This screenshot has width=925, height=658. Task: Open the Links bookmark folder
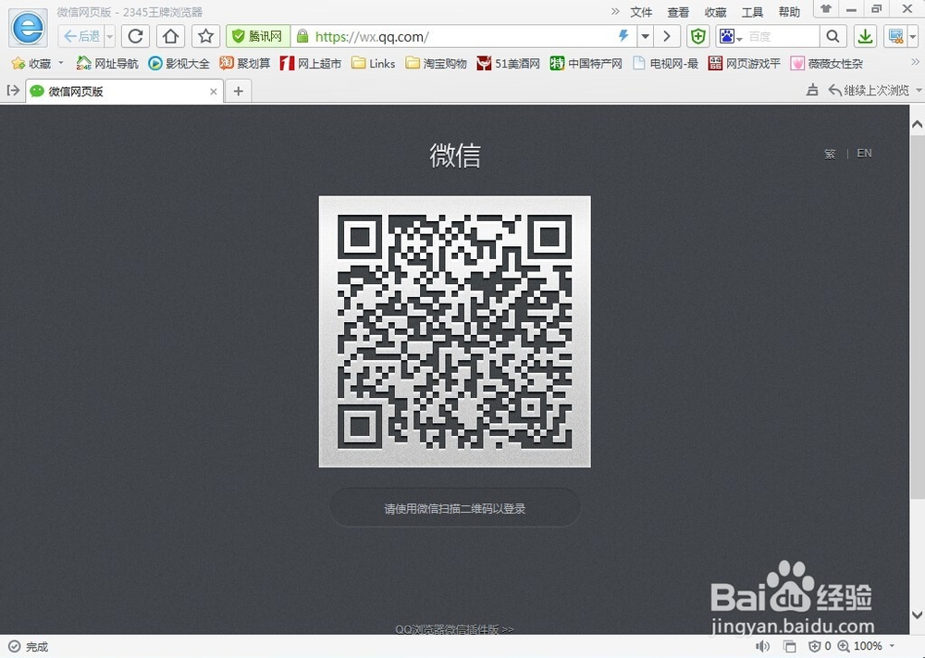coord(374,63)
